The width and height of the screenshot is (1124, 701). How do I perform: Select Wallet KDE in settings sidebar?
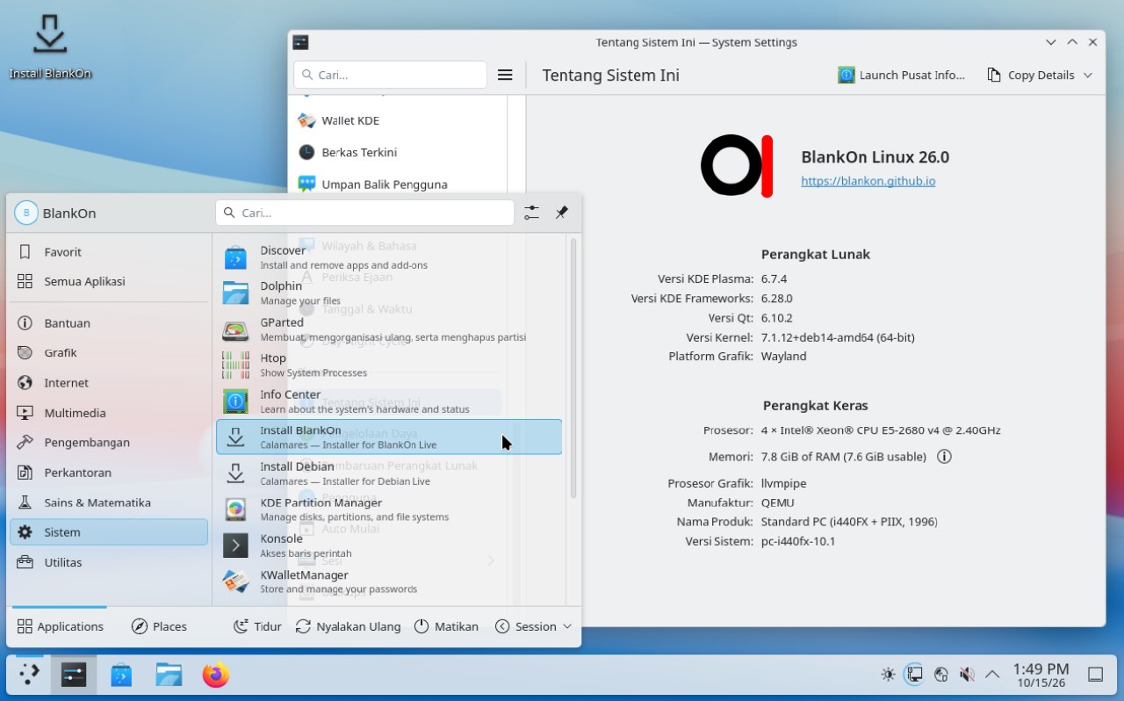pyautogui.click(x=398, y=120)
